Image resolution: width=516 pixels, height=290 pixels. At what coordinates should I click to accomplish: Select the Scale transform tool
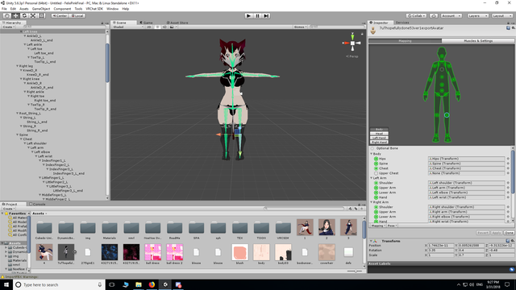coord(33,16)
